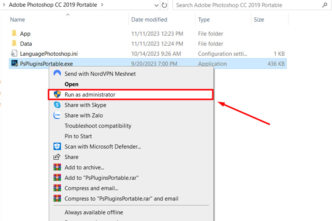Expand chevron after Adobe Photoshop CC 2019 Portable

[102, 5]
